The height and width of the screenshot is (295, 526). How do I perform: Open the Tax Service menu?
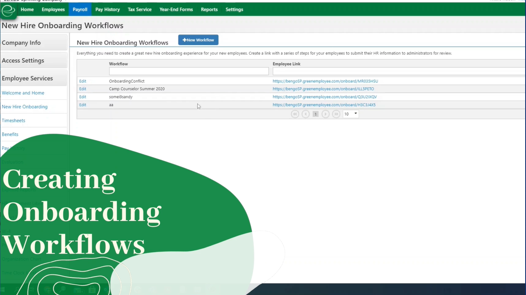click(x=139, y=9)
